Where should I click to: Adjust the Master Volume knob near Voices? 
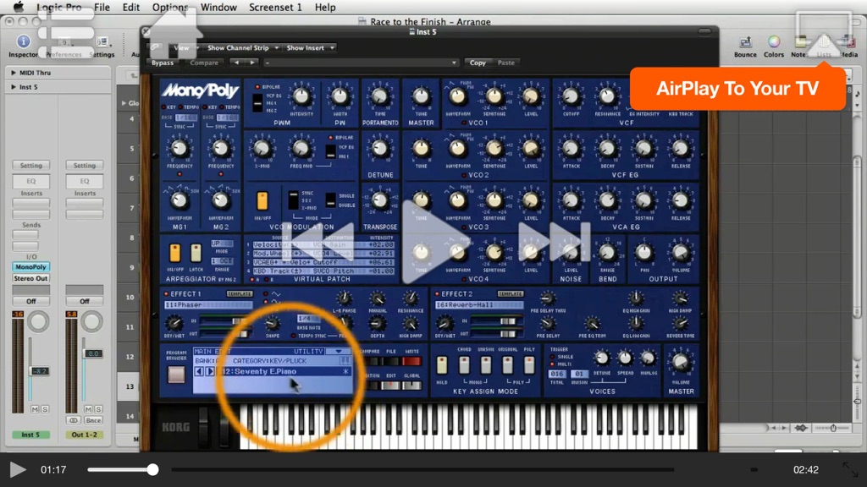(x=681, y=363)
